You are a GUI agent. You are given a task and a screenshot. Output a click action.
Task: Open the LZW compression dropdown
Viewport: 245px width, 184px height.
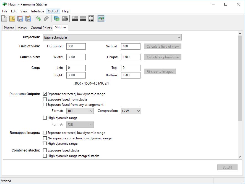tap(131, 111)
